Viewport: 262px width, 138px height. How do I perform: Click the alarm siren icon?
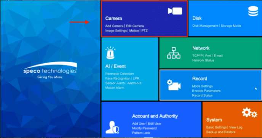[x=110, y=53]
